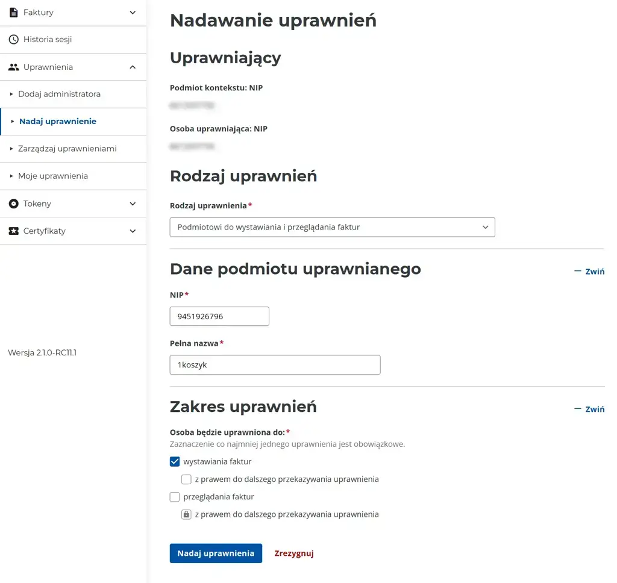617x583 pixels.
Task: Click the Nadaj uprawnienia button
Action: pos(216,553)
